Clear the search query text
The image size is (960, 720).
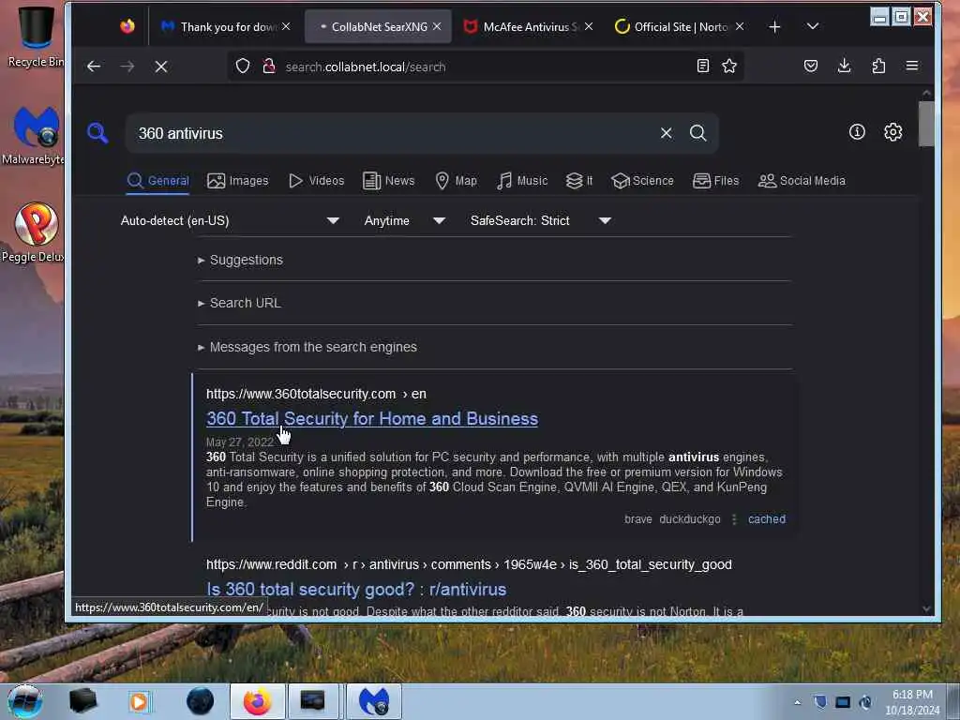tap(667, 133)
